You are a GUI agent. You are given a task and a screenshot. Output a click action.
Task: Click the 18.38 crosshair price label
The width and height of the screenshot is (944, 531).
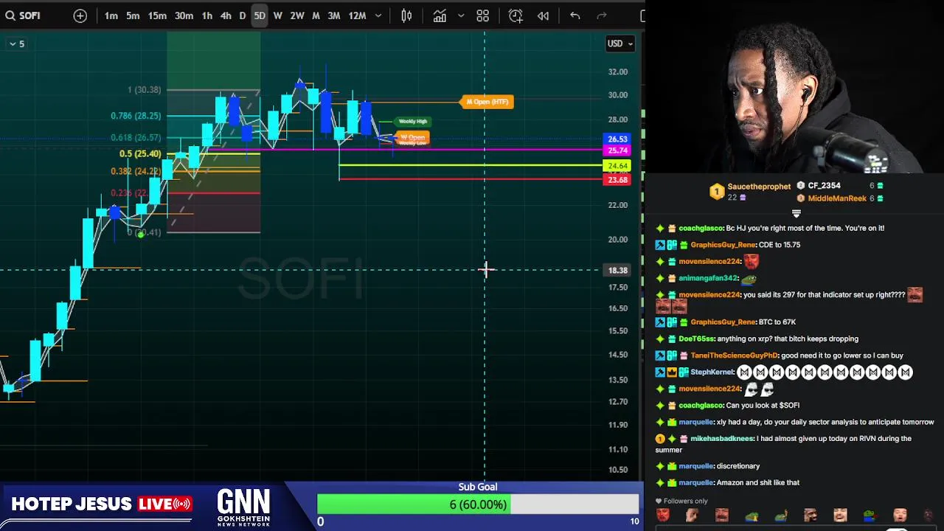(x=617, y=270)
